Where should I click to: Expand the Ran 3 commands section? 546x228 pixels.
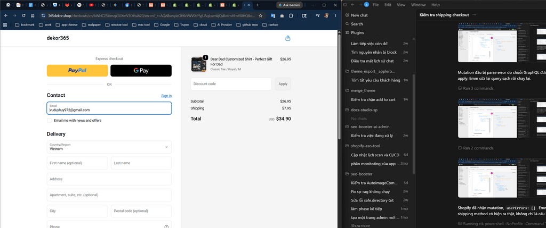coord(476,88)
